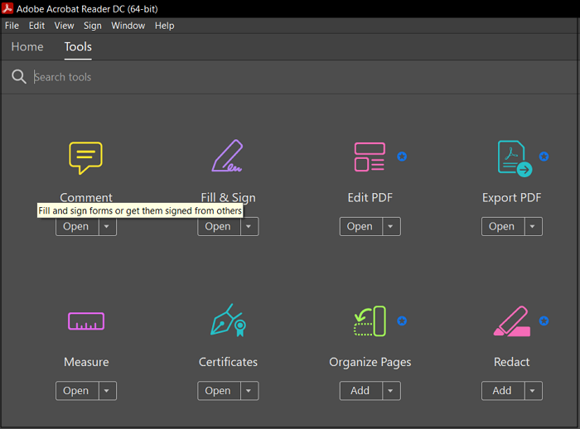Image resolution: width=580 pixels, height=429 pixels.
Task: Open the Window menu
Action: tap(128, 26)
